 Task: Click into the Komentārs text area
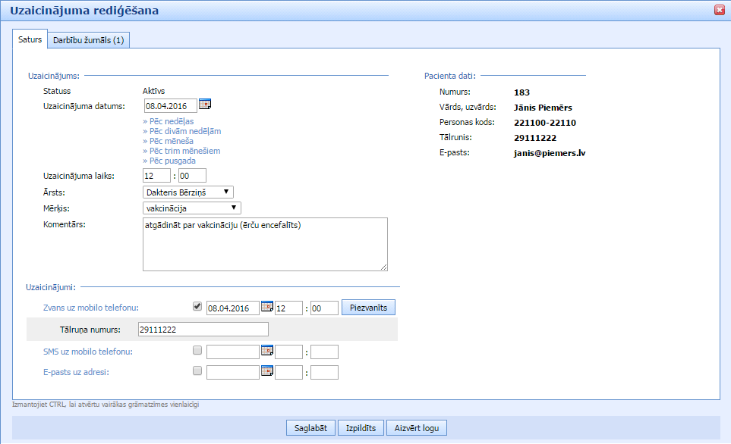click(265, 244)
